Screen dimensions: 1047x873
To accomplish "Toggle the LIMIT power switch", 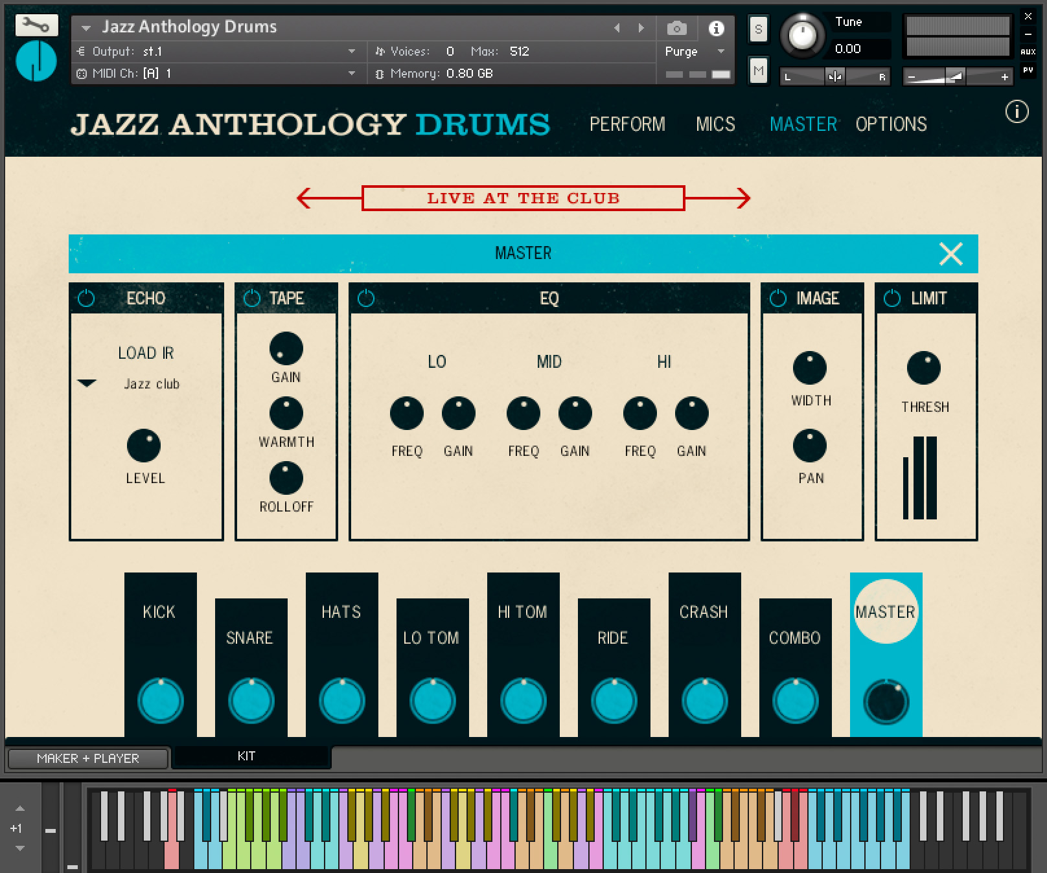I will tap(891, 299).
